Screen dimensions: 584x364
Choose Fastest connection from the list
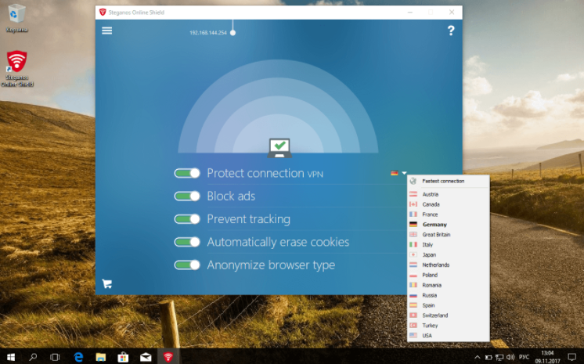click(449, 181)
